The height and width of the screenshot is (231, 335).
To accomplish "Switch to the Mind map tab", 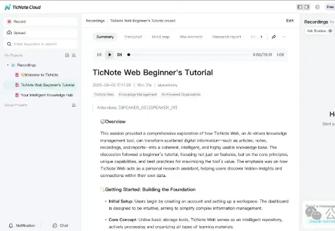I will pyautogui.click(x=161, y=37).
